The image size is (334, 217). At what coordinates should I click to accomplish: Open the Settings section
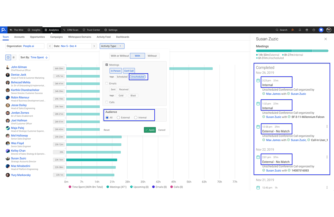click(111, 30)
